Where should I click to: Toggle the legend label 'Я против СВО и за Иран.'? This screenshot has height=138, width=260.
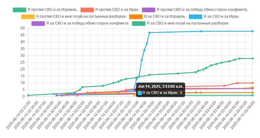[x=117, y=10]
